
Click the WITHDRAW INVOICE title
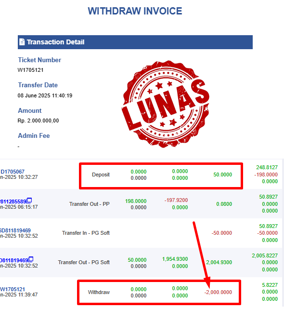coord(135,11)
